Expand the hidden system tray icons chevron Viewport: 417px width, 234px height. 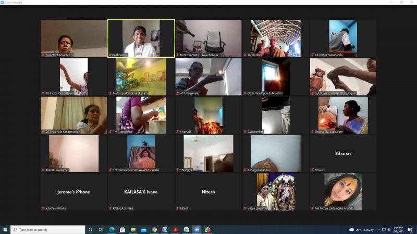[x=378, y=229]
